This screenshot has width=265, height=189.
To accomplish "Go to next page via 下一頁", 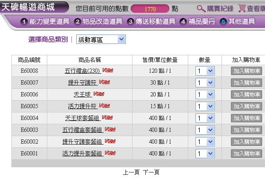I will [151, 172].
